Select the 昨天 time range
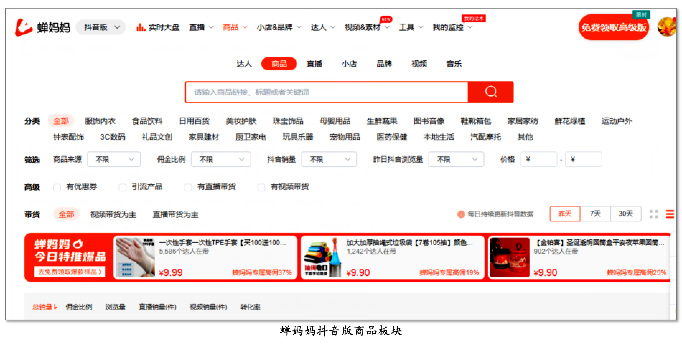 tap(565, 214)
